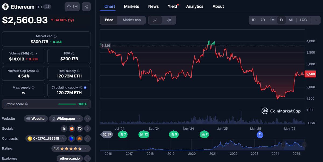
Task: Click the blue flag event marker
Action: click(260, 134)
